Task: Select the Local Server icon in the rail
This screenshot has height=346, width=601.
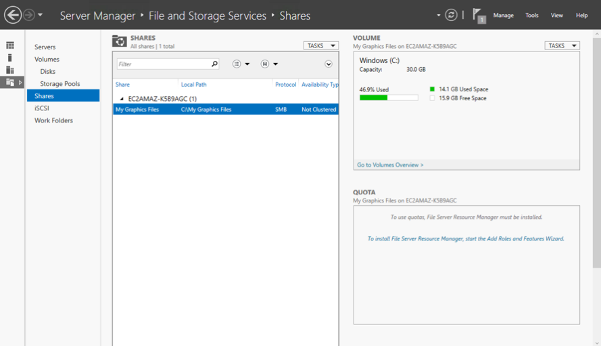Action: click(10, 58)
